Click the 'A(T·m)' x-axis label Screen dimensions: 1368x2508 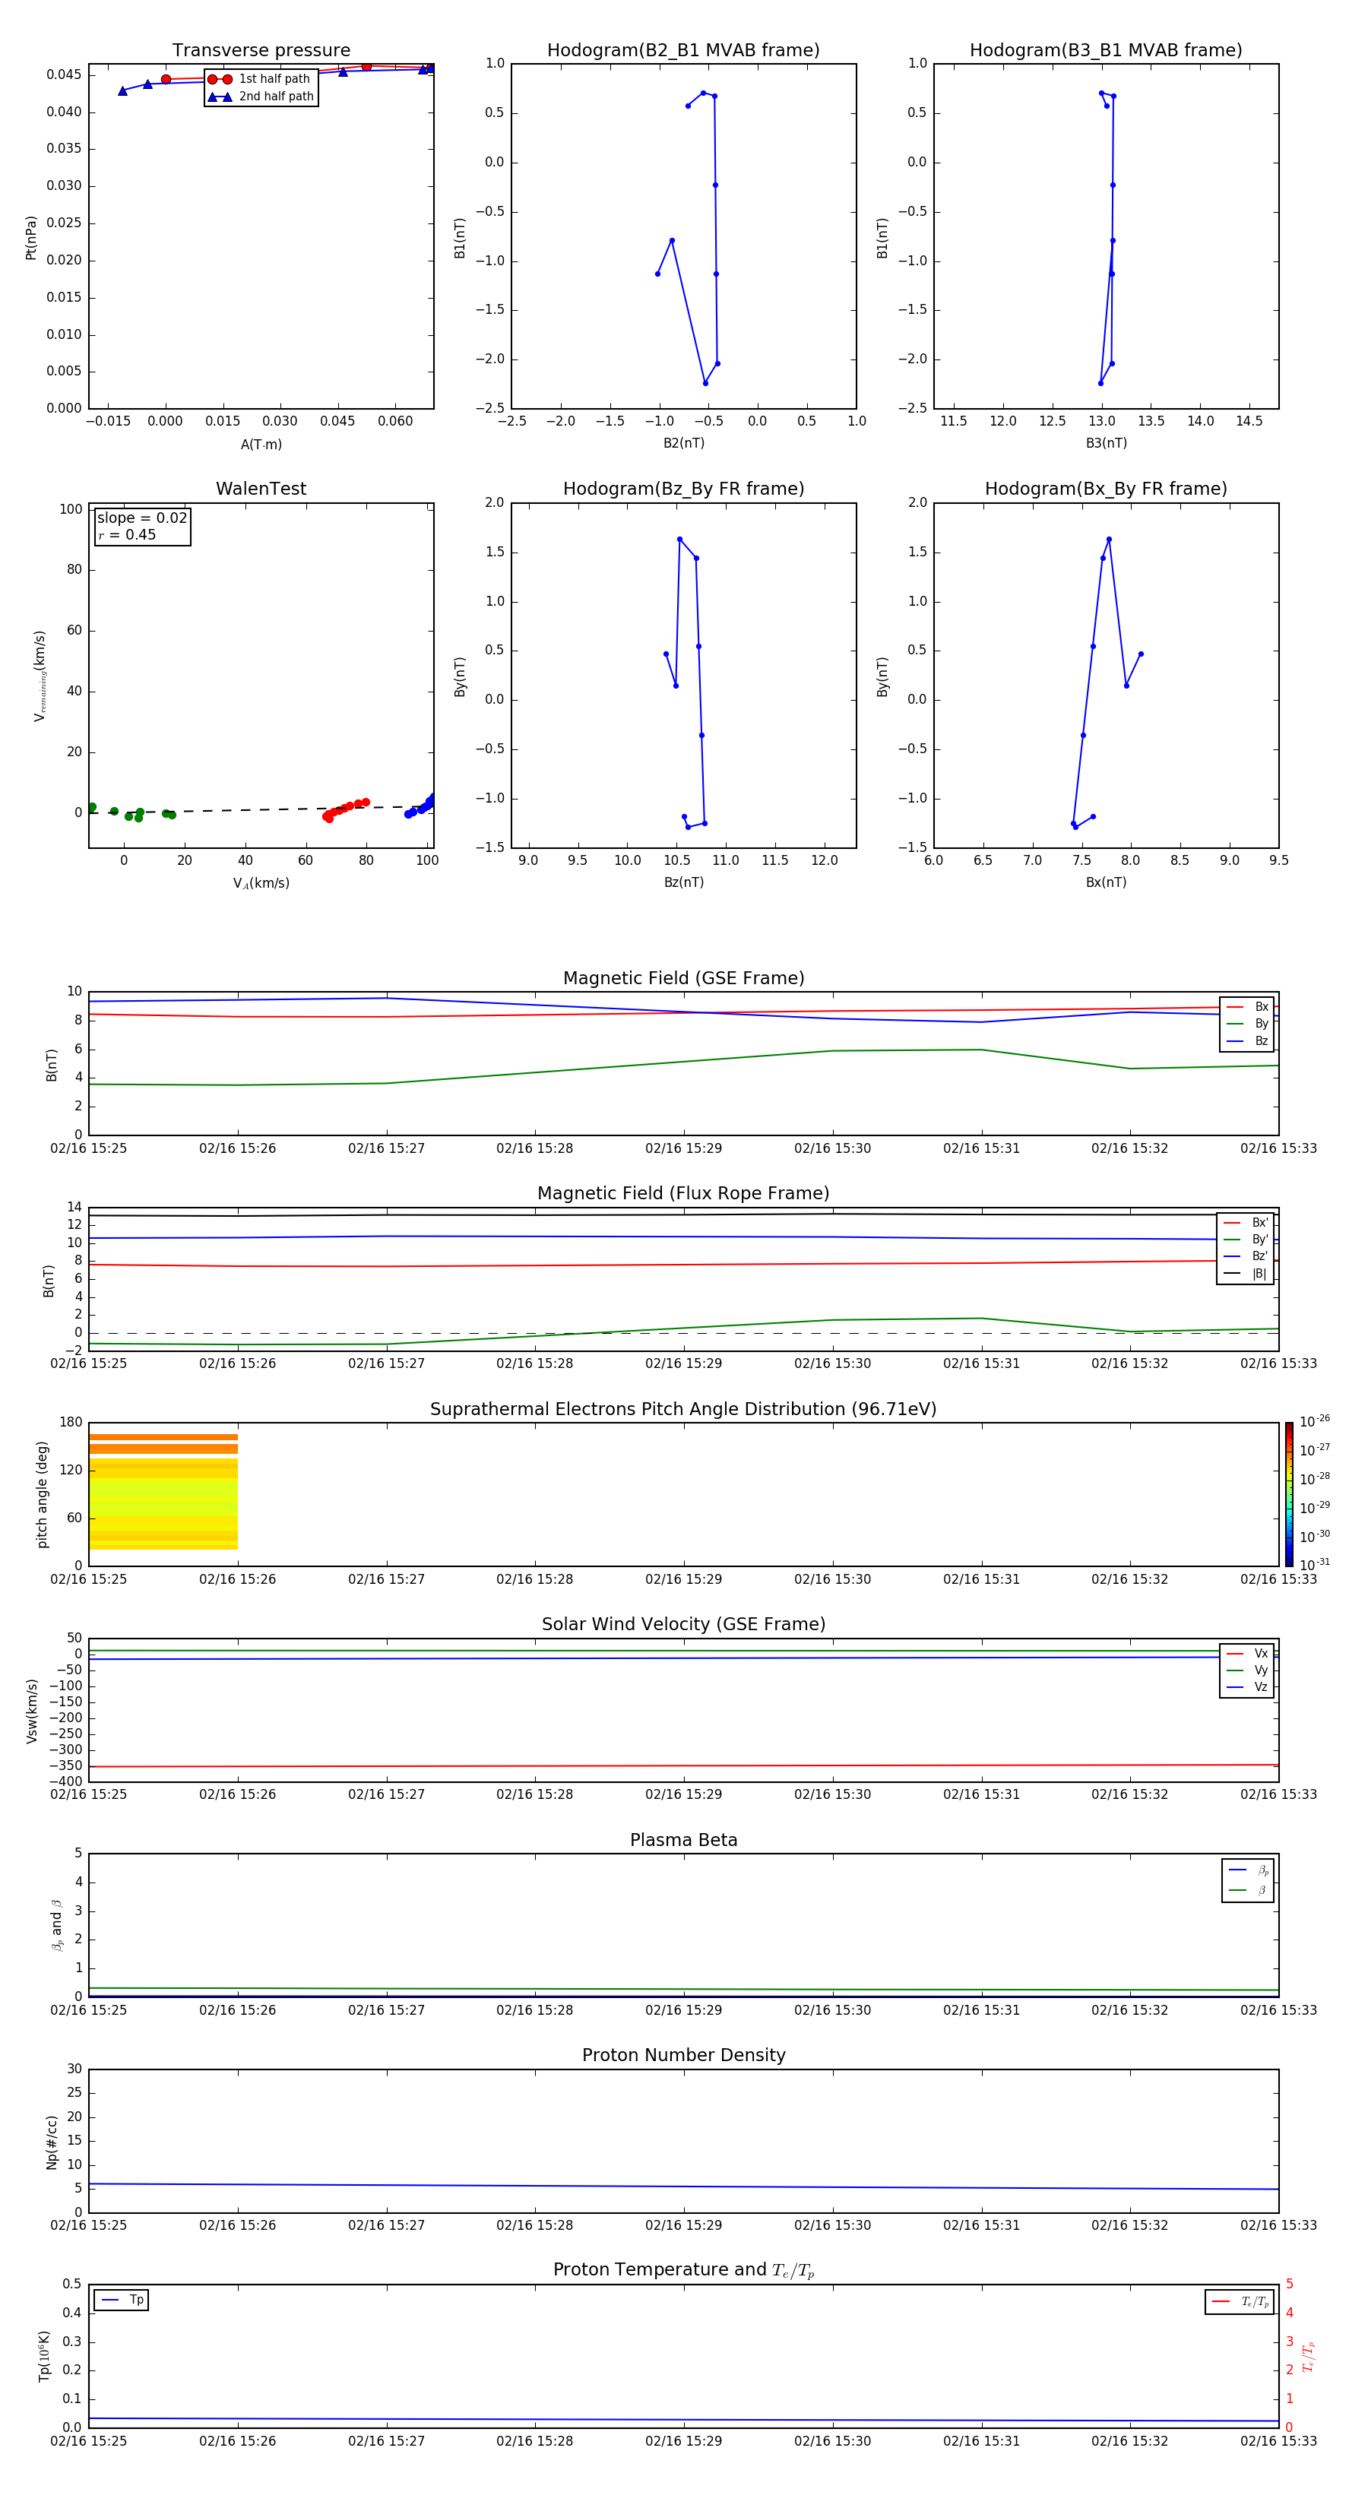[261, 445]
